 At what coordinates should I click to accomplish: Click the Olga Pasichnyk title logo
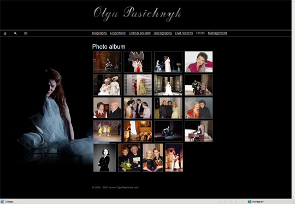pyautogui.click(x=137, y=14)
